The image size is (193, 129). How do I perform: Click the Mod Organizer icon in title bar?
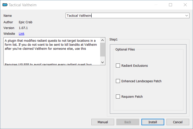5,5
